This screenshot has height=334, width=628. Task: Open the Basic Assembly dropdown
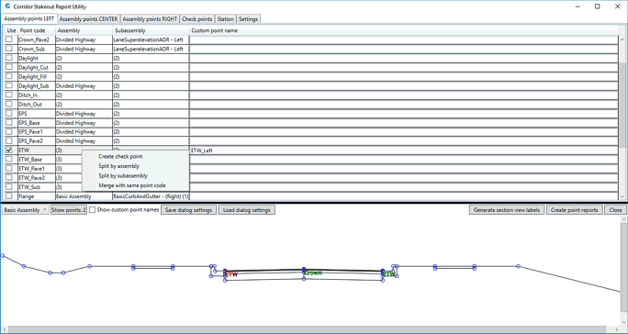[x=25, y=210]
